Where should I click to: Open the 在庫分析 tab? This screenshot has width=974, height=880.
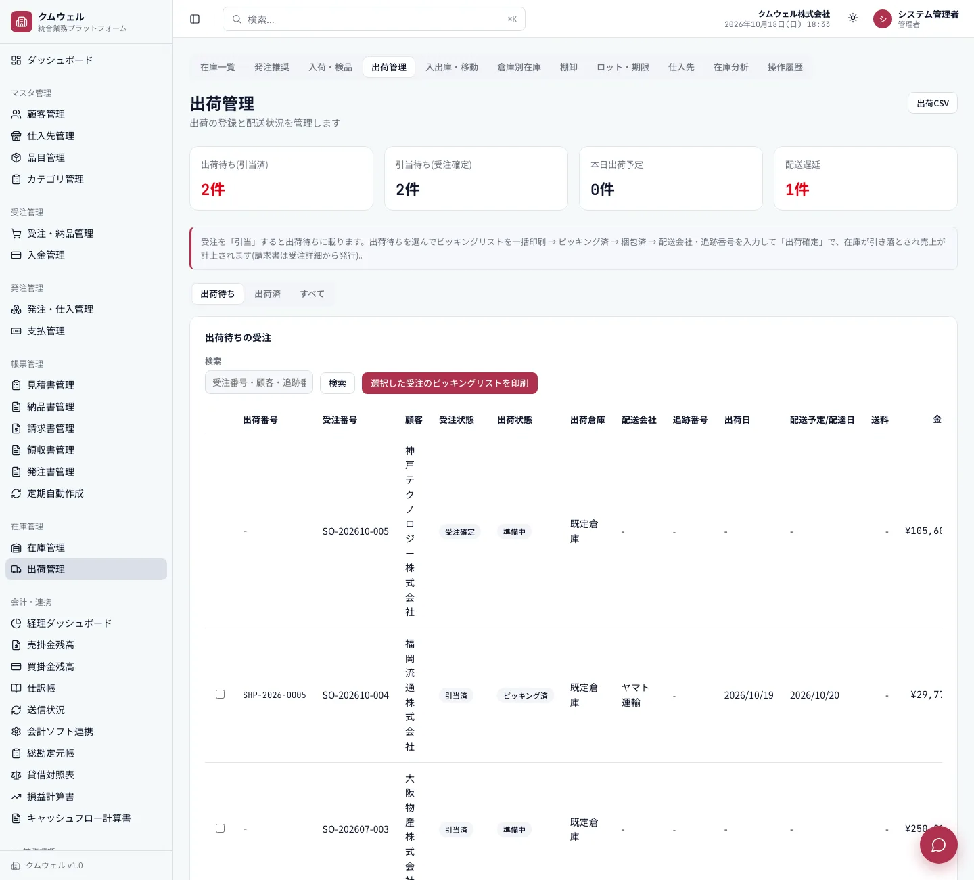point(731,67)
